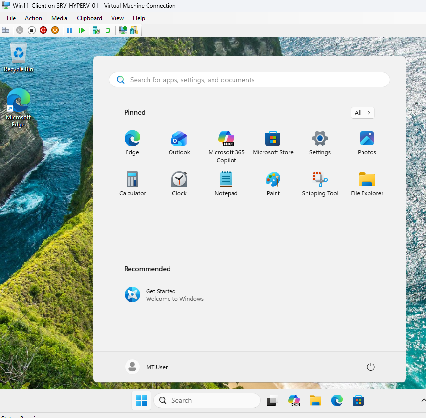Click the red Shut Down toolbar icon

coord(43,30)
